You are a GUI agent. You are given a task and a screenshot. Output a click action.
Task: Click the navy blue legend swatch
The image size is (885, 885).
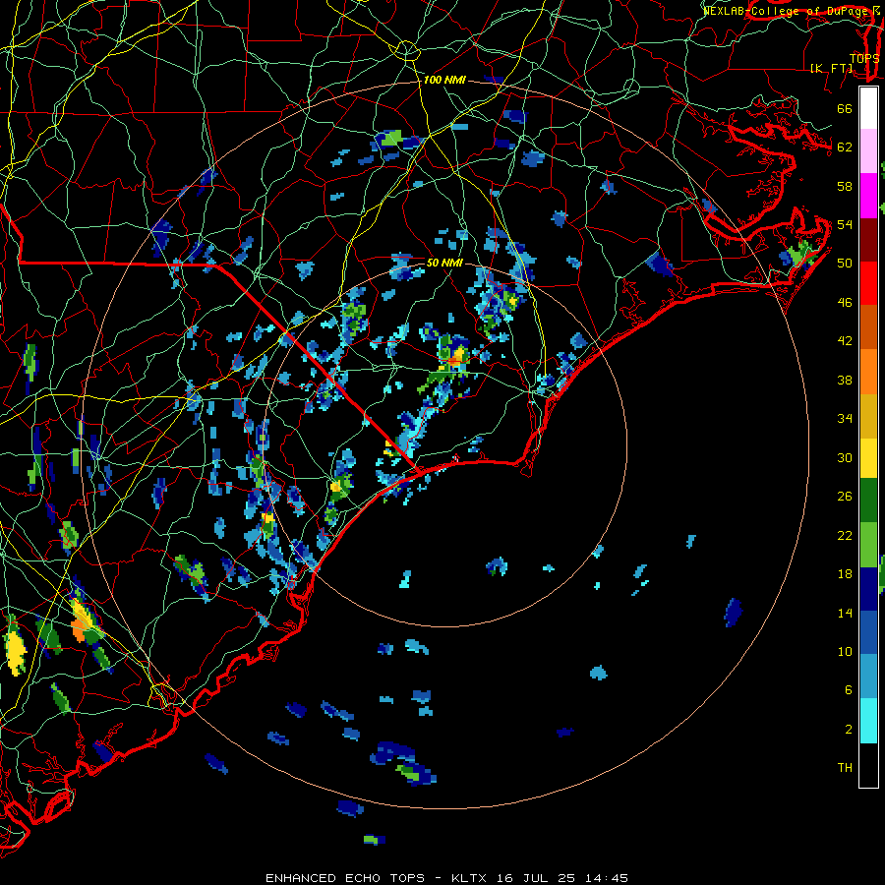pos(868,589)
